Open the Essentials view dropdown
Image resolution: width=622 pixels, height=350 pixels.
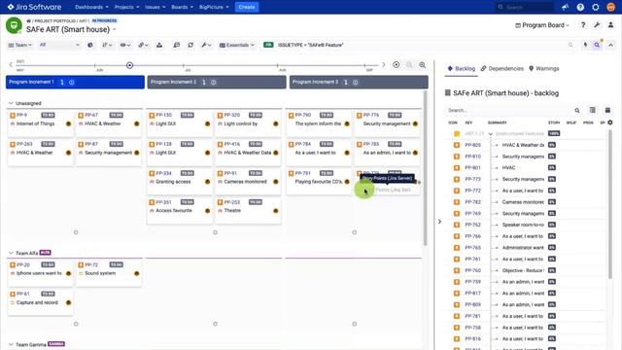point(237,45)
